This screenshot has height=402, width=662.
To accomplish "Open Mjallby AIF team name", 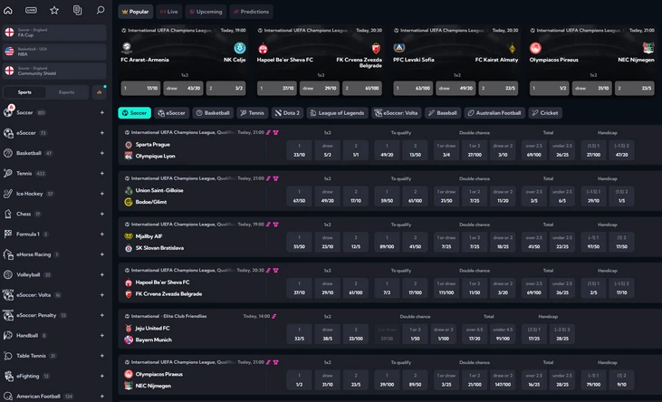I will click(x=149, y=236).
